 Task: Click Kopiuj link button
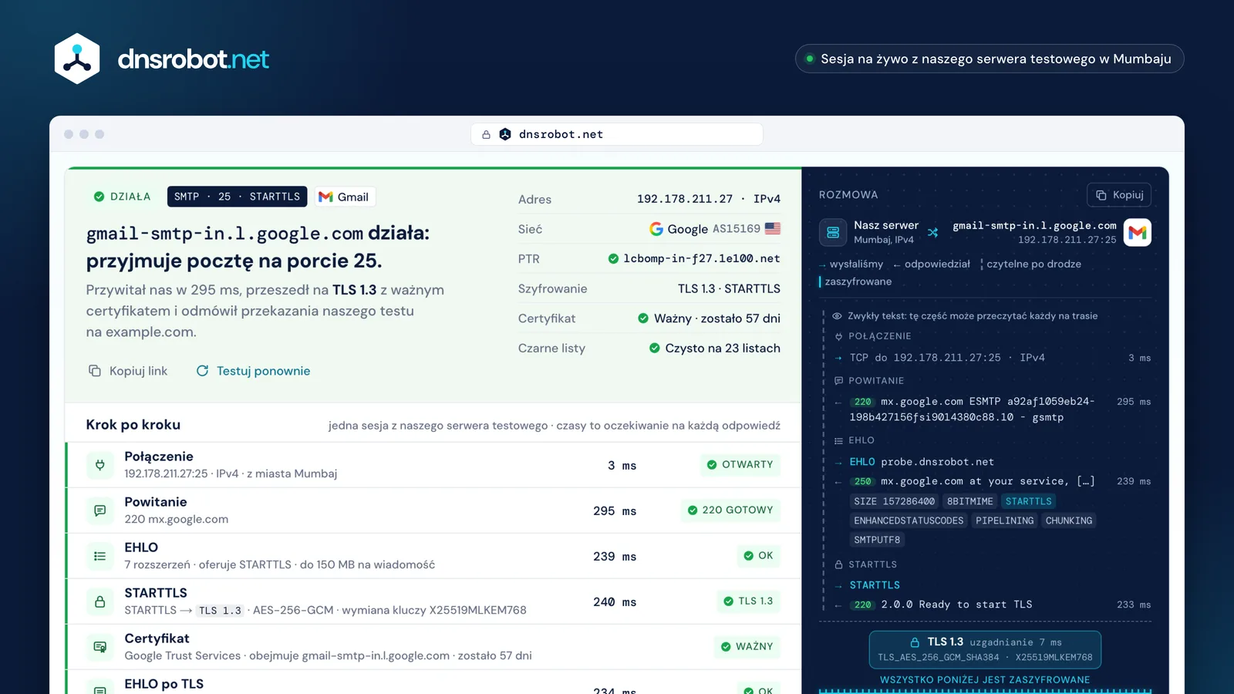128,371
